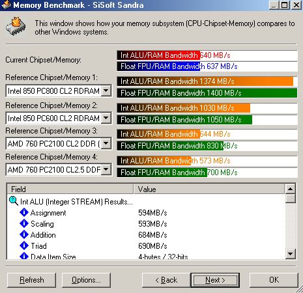303x293 pixels.
Task: Click the Field column header
Action: pyautogui.click(x=70, y=189)
